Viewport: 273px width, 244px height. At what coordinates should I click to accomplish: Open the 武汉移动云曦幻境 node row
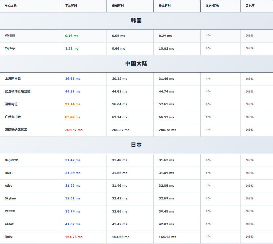click(17, 91)
